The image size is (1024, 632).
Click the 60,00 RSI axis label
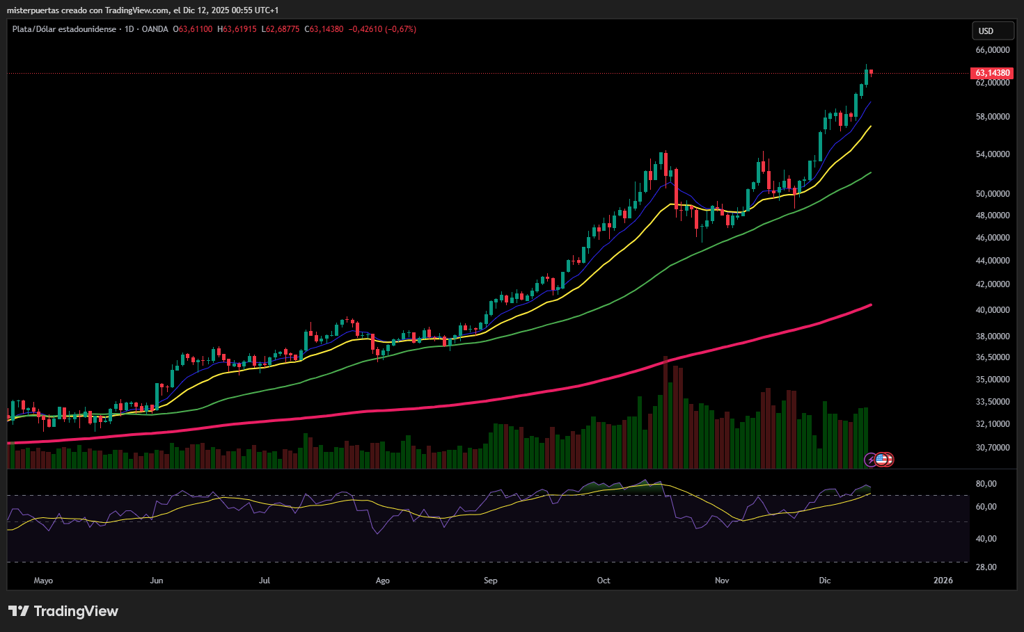point(986,507)
